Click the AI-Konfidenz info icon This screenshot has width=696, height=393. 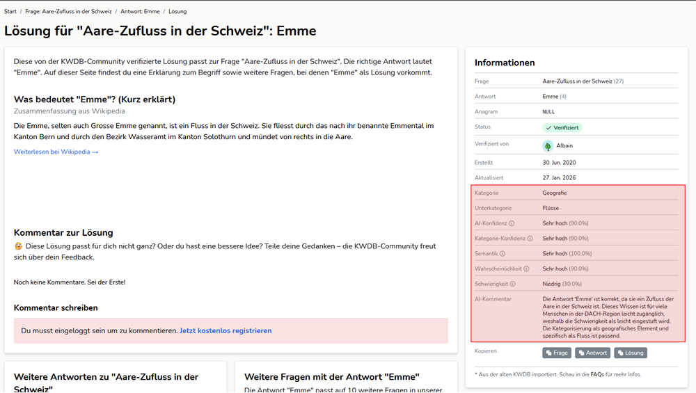[x=512, y=223]
